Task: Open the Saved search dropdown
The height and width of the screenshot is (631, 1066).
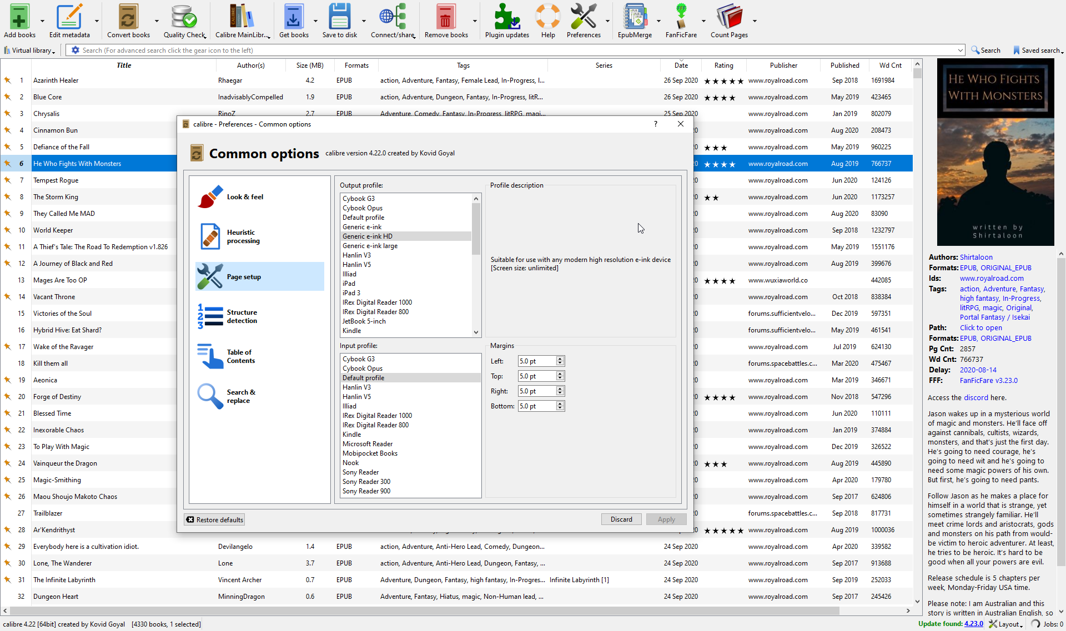Action: pyautogui.click(x=1038, y=51)
